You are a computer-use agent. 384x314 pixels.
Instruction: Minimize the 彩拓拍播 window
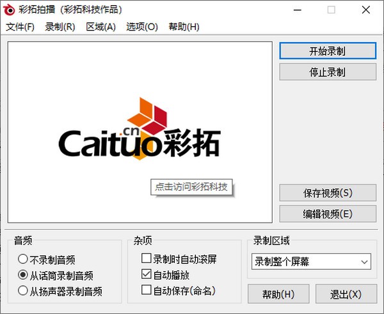pos(298,10)
